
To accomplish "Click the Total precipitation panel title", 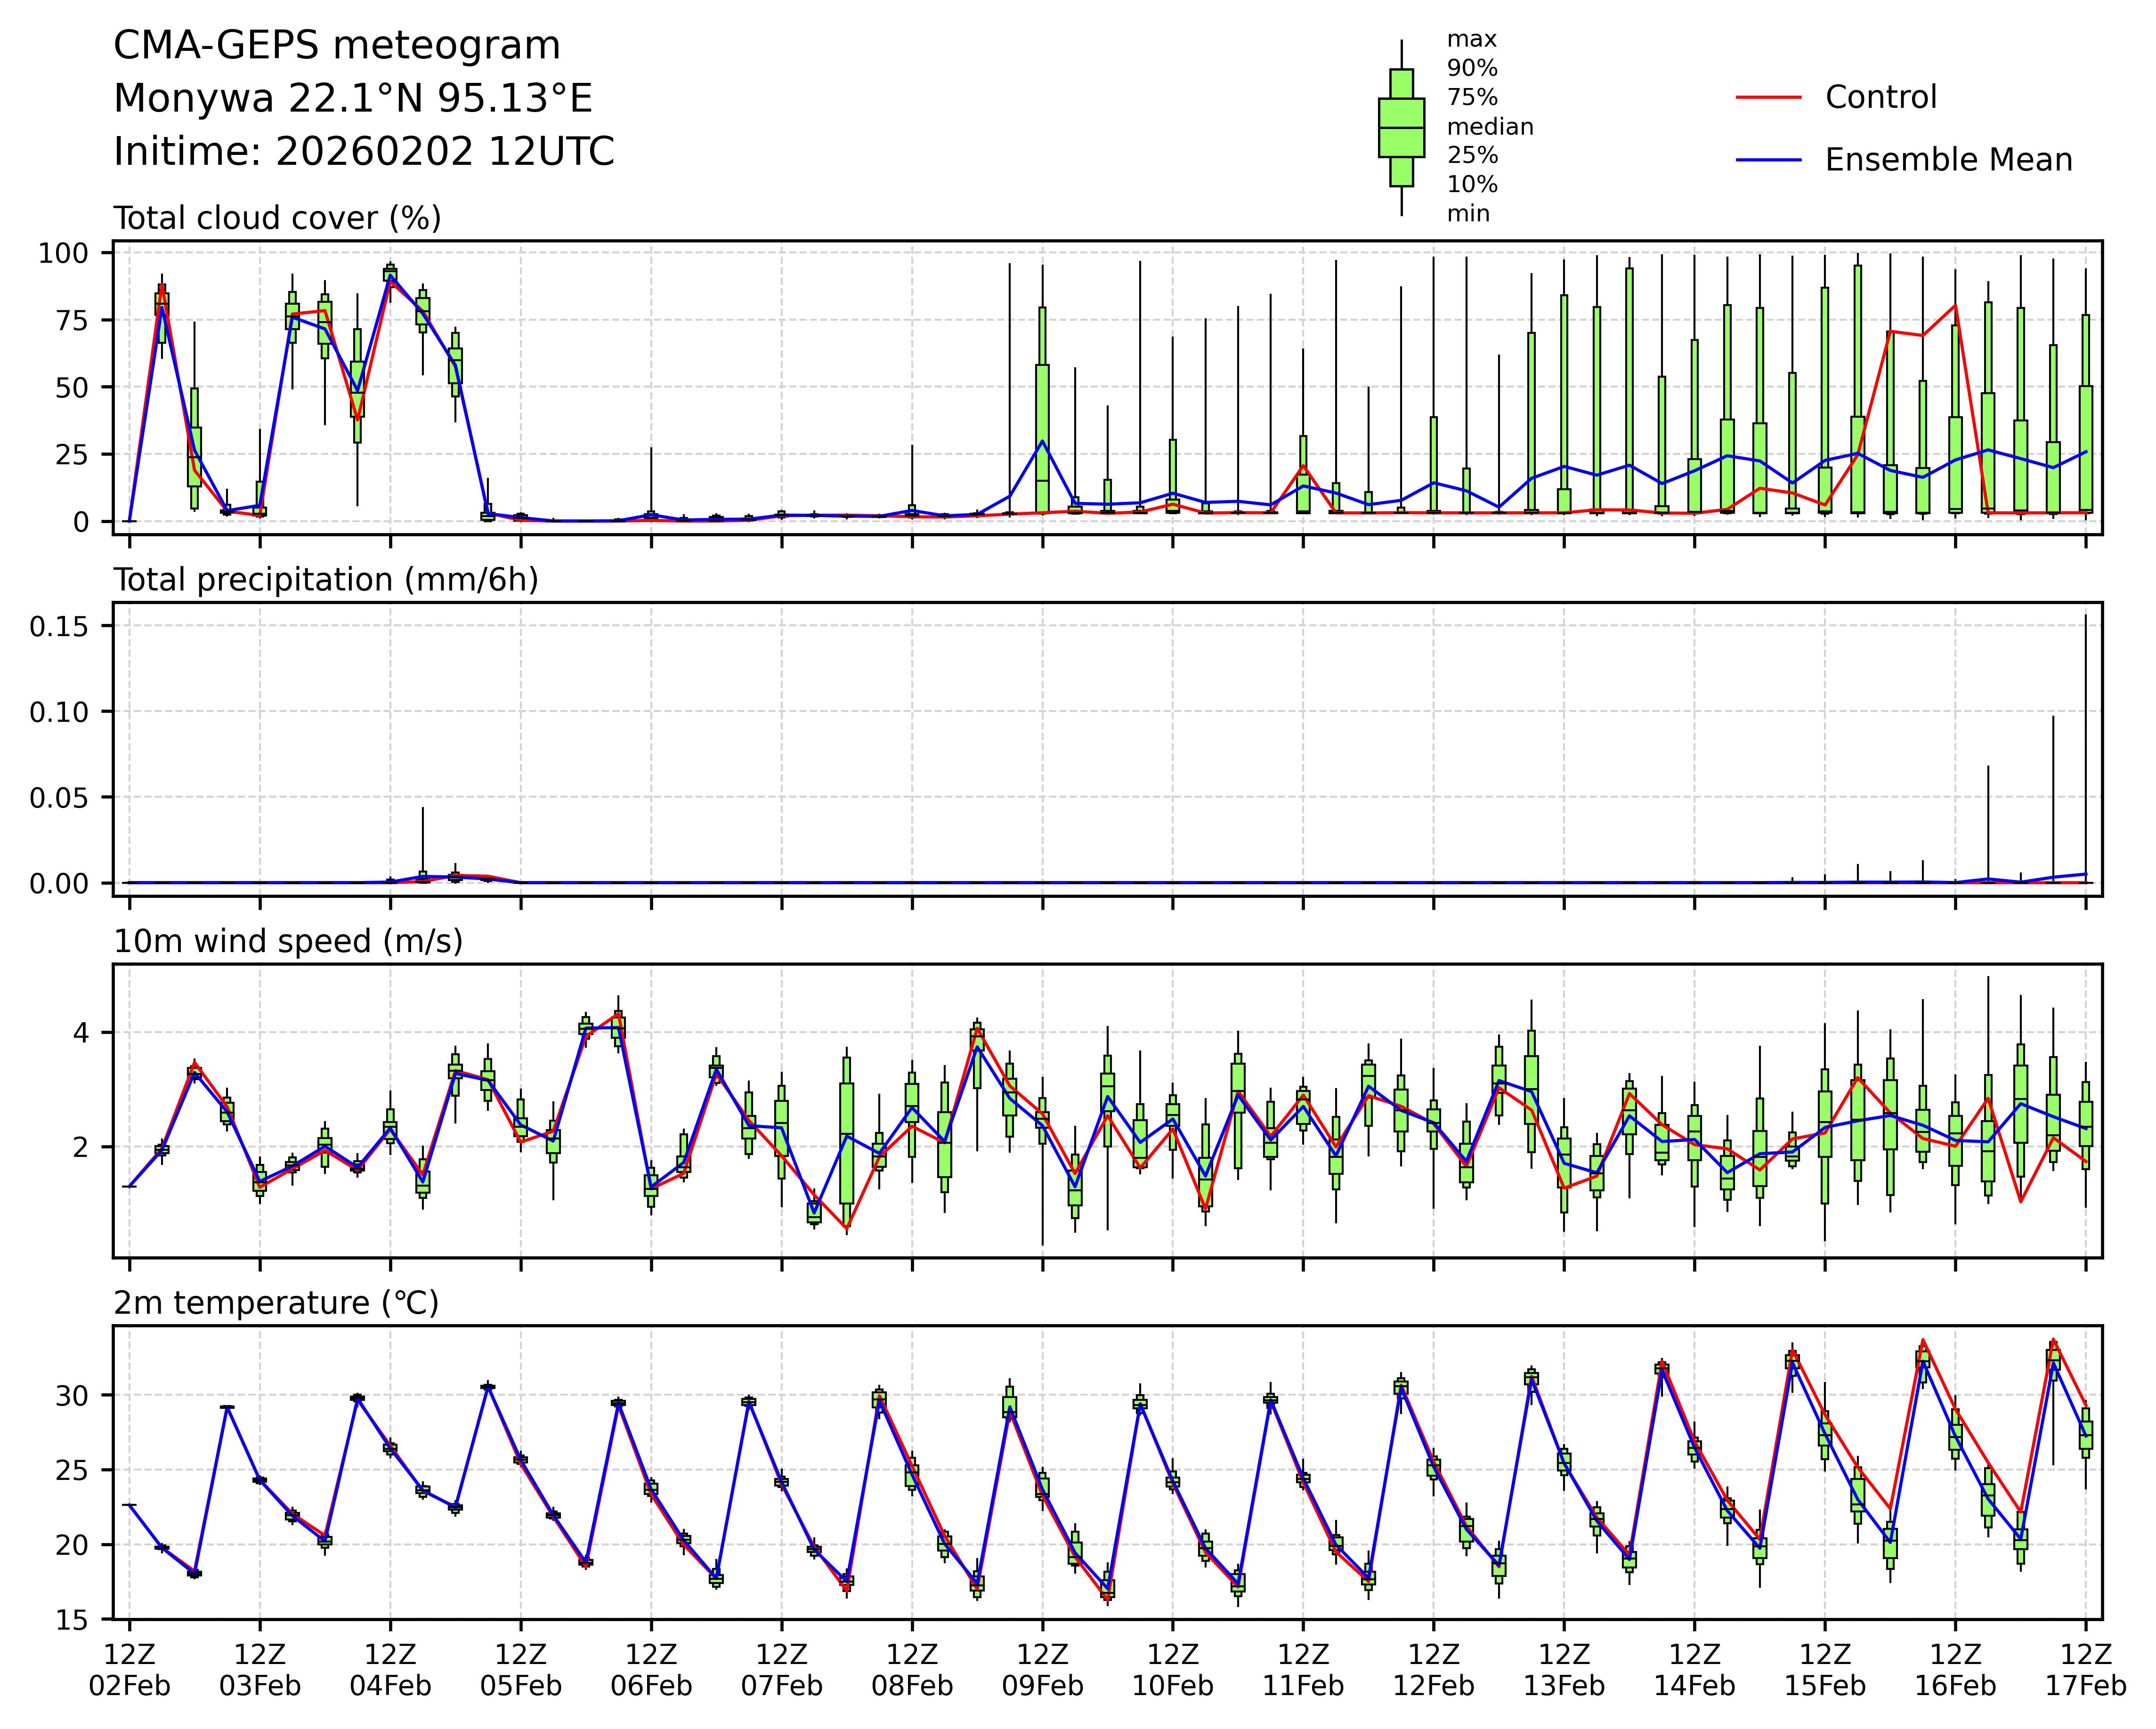I will 326,580.
